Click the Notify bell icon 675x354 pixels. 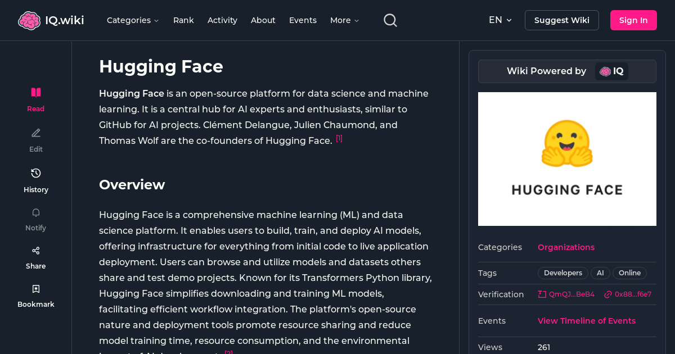(36, 212)
